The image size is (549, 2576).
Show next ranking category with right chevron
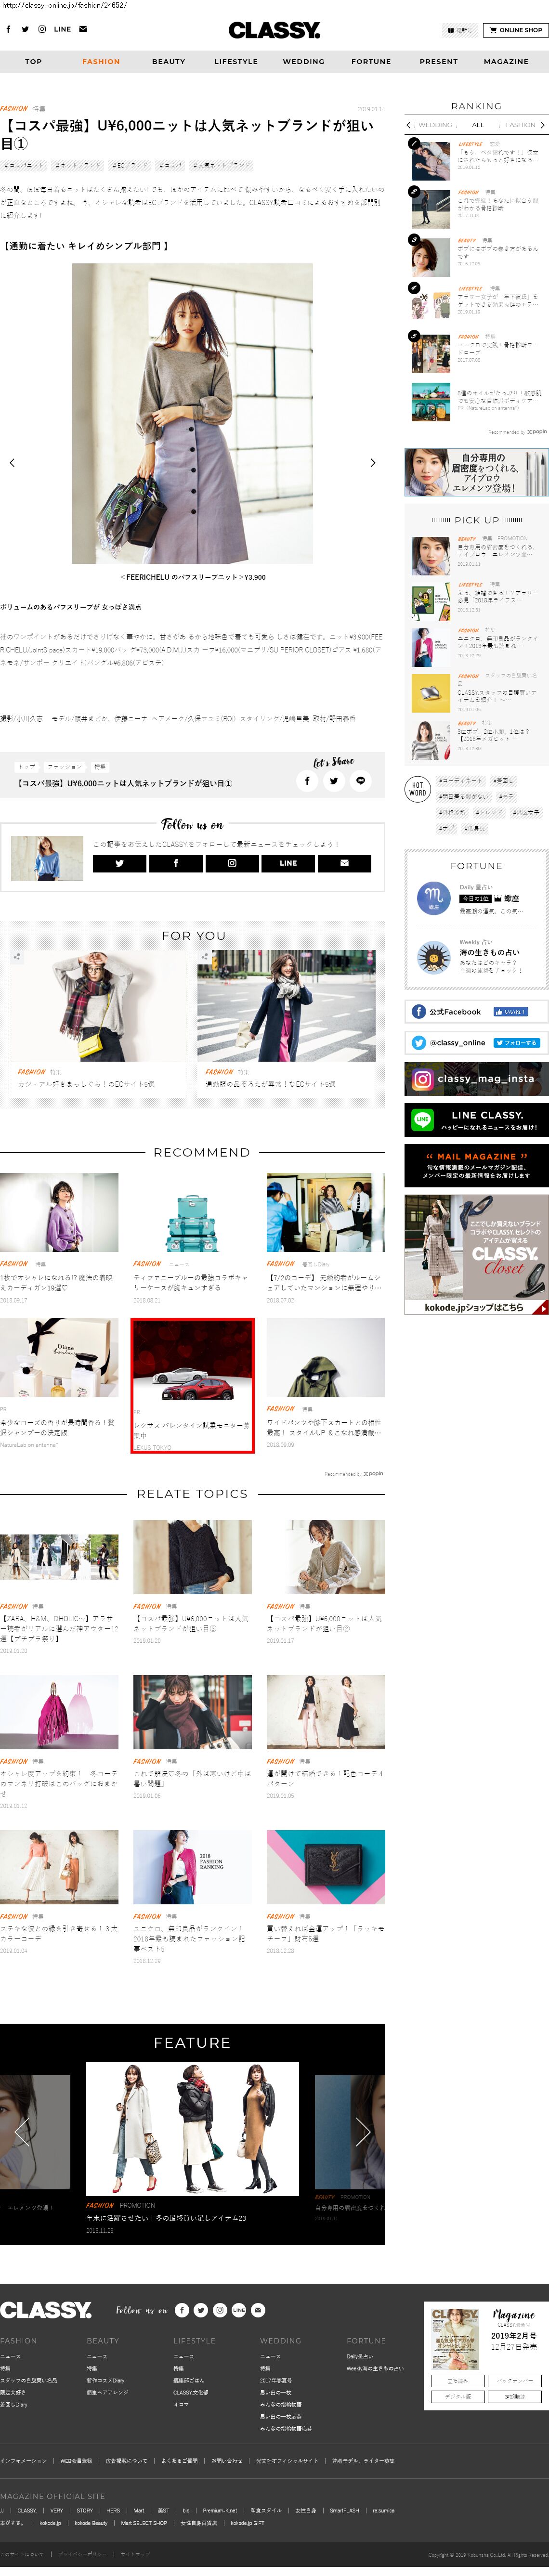pyautogui.click(x=543, y=126)
